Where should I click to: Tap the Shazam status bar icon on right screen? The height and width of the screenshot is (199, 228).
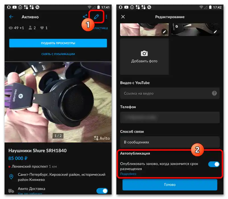click(149, 7)
